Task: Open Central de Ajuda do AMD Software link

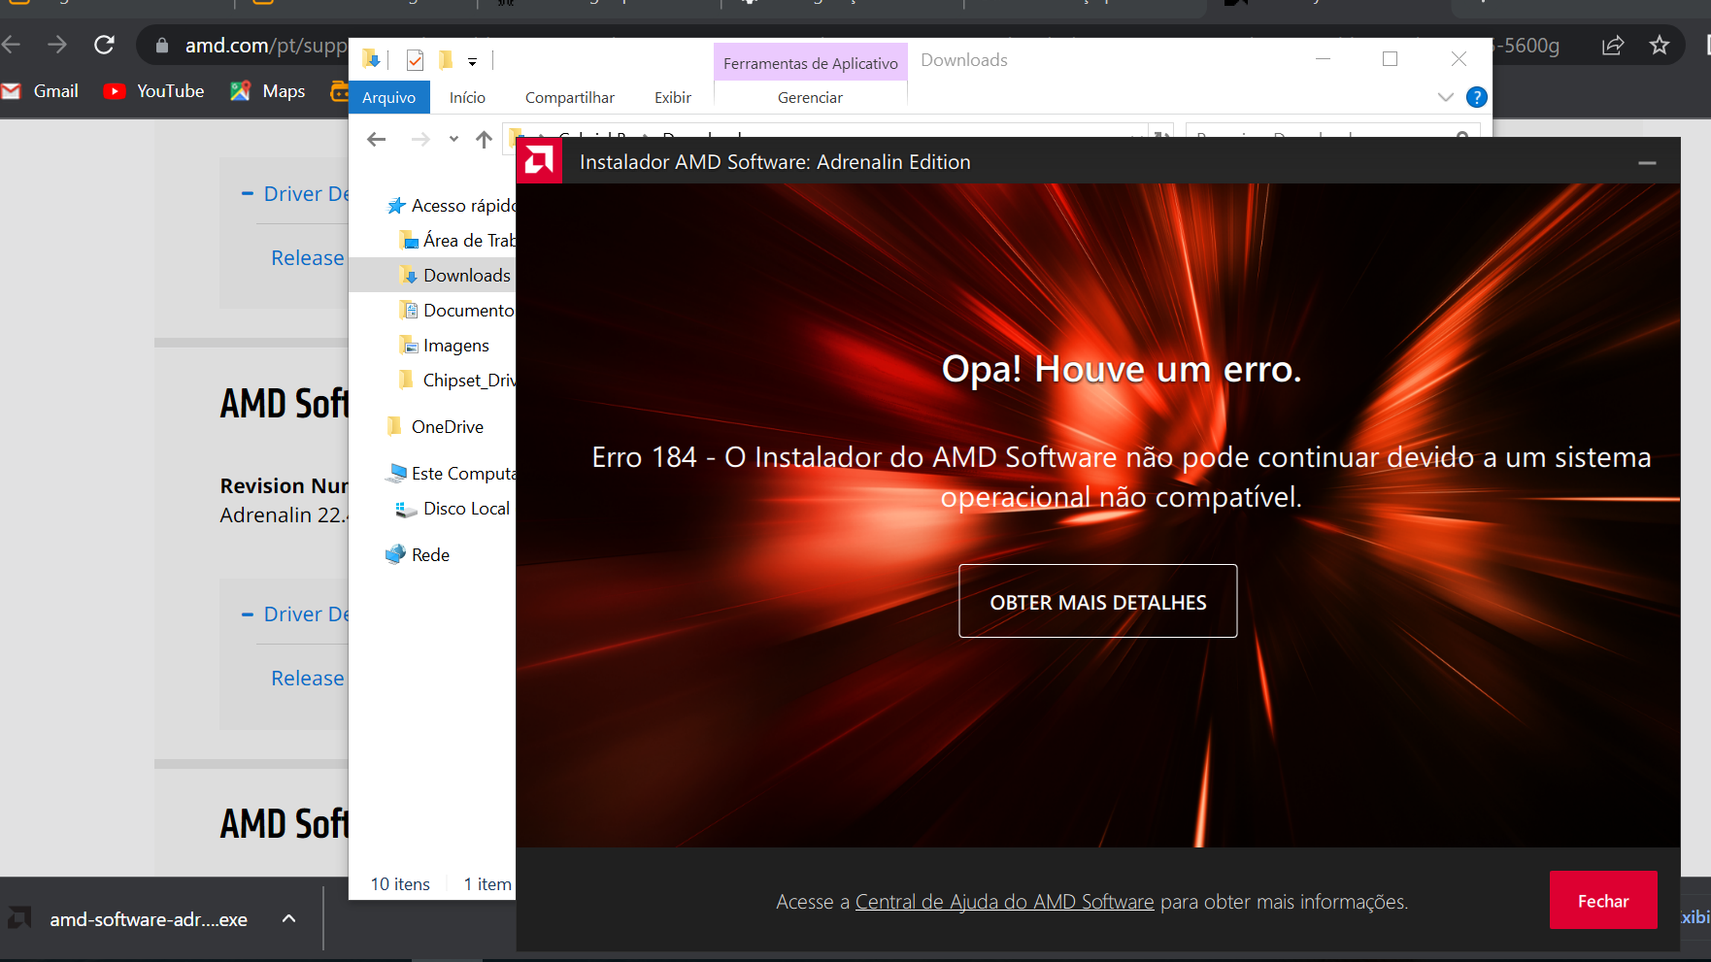Action: (x=1004, y=902)
